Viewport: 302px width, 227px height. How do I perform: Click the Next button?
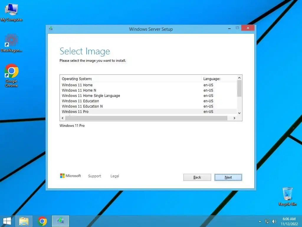click(228, 177)
